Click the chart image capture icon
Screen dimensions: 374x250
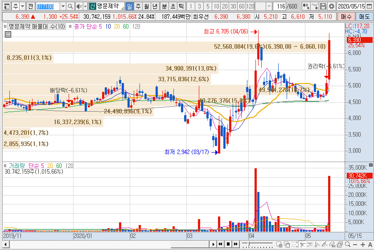(x=340, y=244)
